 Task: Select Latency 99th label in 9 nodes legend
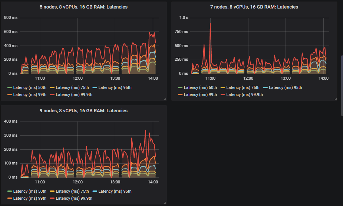pyautogui.click(x=30, y=198)
